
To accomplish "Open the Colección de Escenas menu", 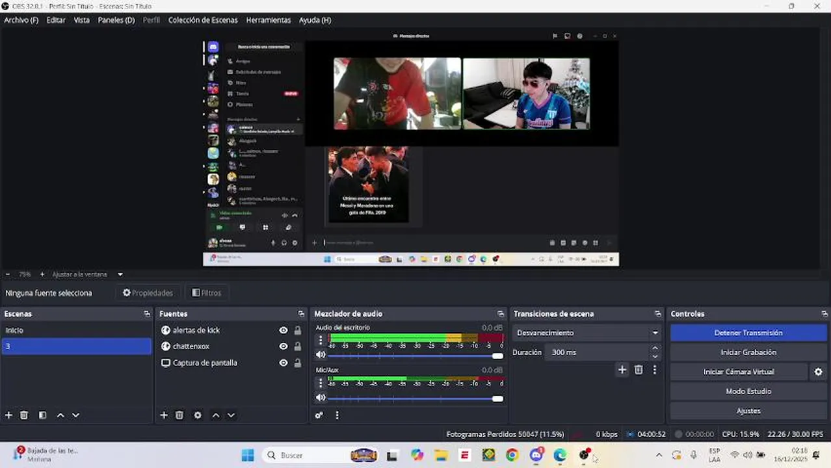I will pos(203,20).
